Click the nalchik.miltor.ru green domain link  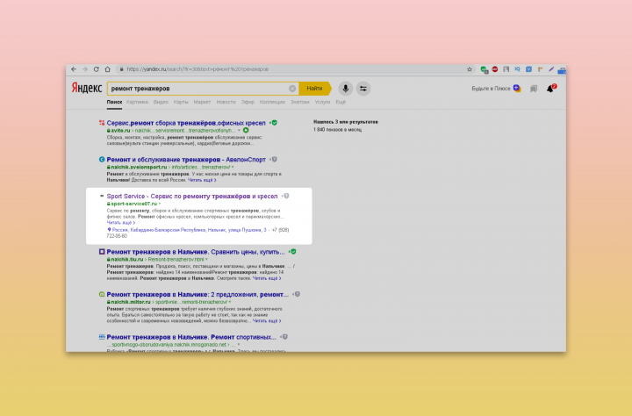(131, 302)
